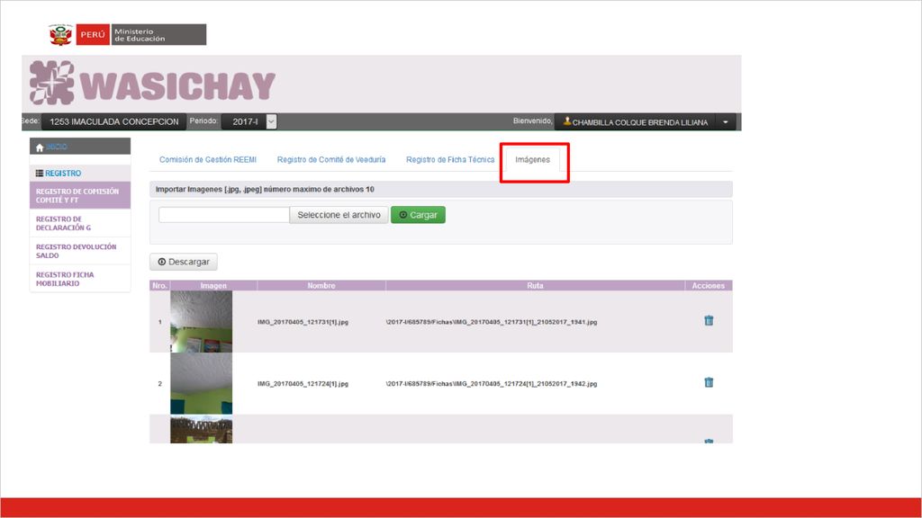The width and height of the screenshot is (922, 518).
Task: Click the Nro. column header
Action: point(159,285)
